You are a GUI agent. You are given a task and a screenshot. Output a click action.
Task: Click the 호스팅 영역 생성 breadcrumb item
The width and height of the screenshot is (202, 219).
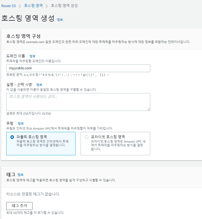64,6
